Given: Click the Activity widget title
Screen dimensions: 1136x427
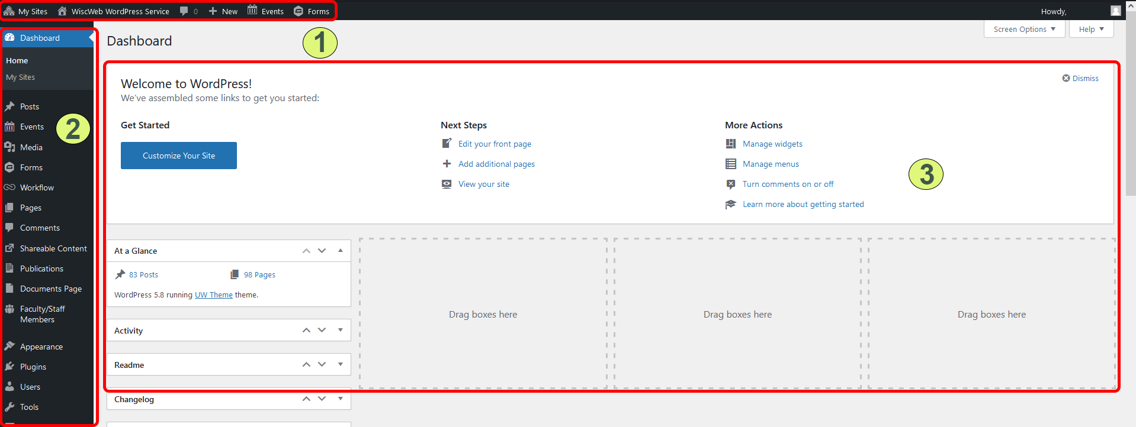Looking at the screenshot, I should click(129, 331).
